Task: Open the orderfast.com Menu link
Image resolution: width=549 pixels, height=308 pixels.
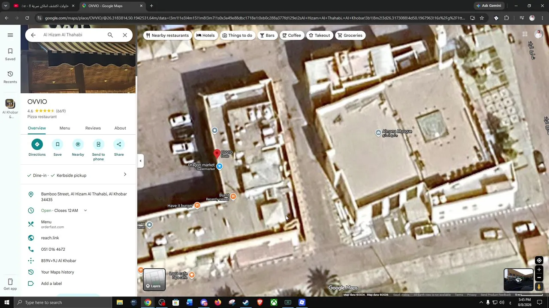Action: [78, 224]
